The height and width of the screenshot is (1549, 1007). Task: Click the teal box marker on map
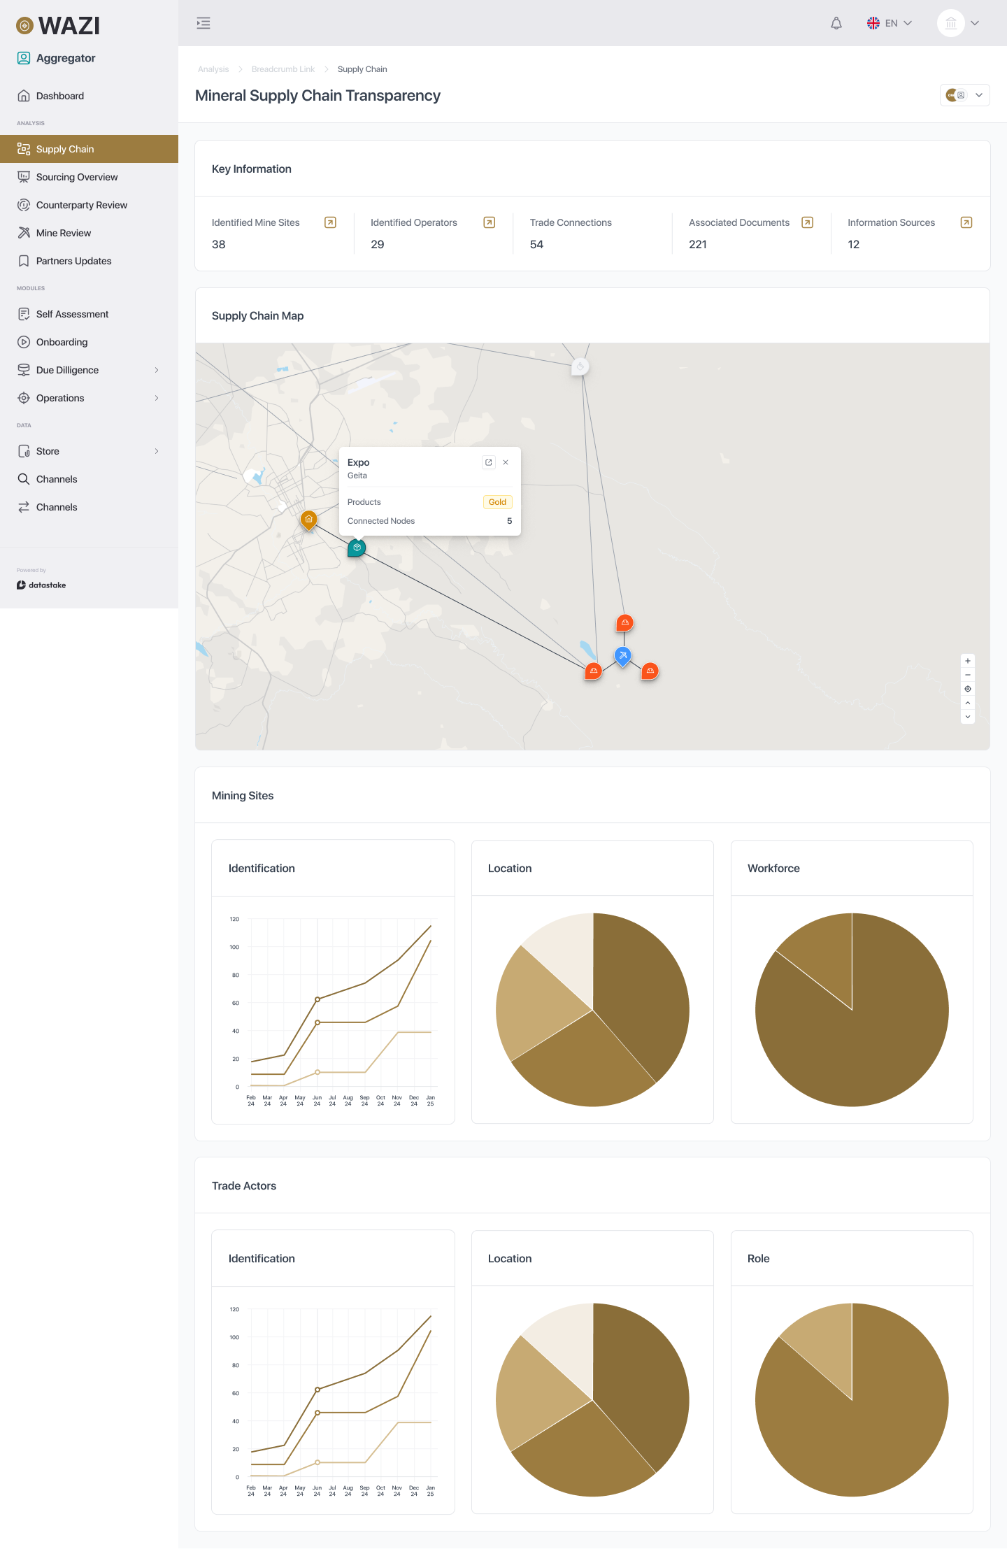357,548
